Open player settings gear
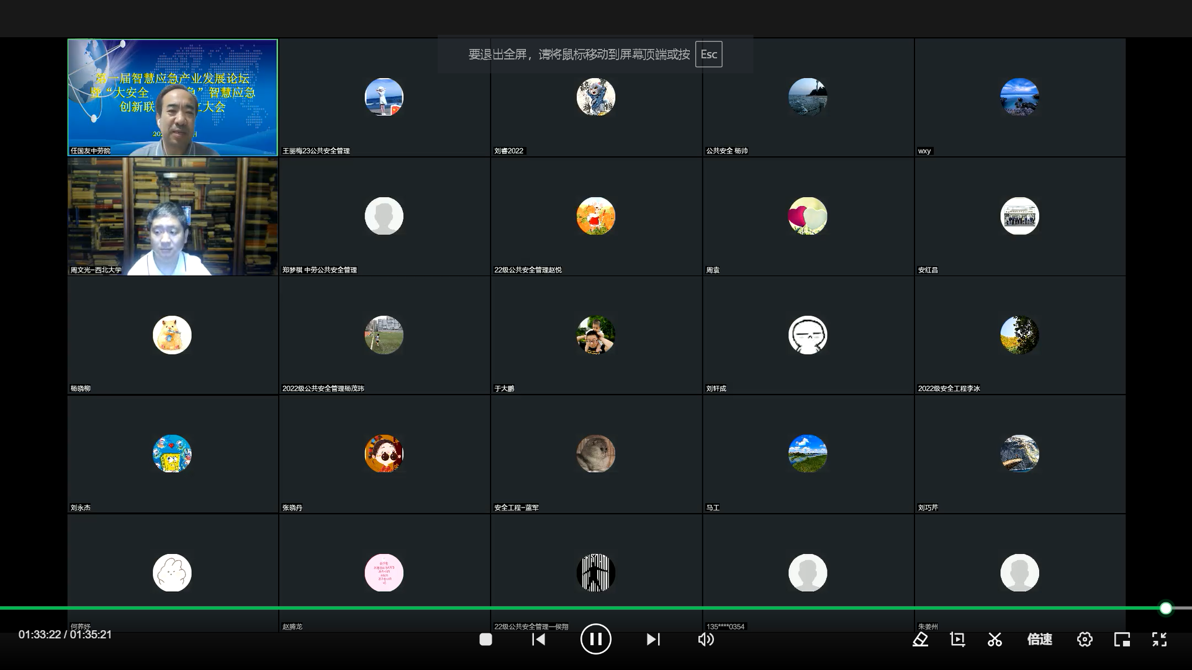 pyautogui.click(x=1085, y=640)
